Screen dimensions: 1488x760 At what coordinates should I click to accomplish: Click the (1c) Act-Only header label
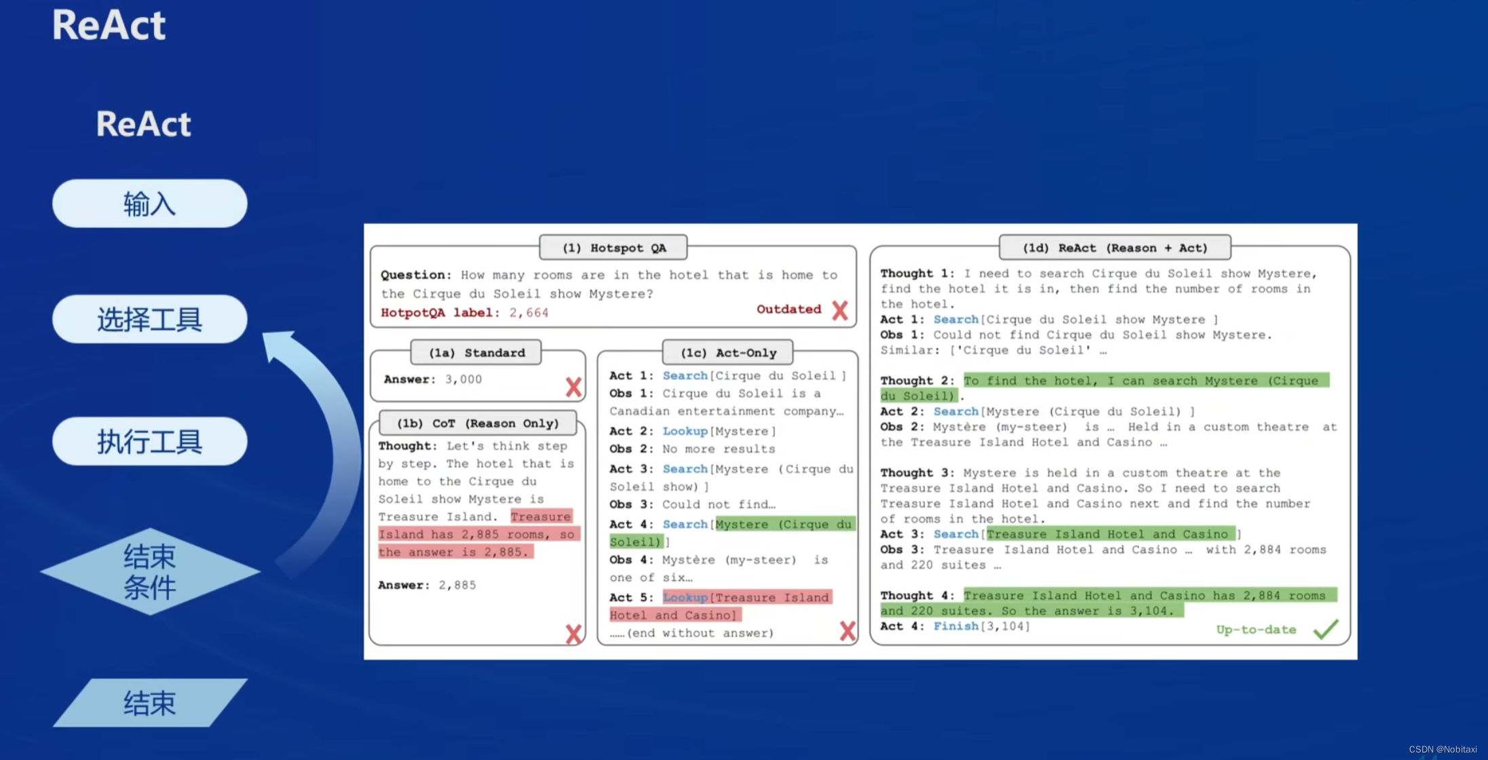(728, 353)
